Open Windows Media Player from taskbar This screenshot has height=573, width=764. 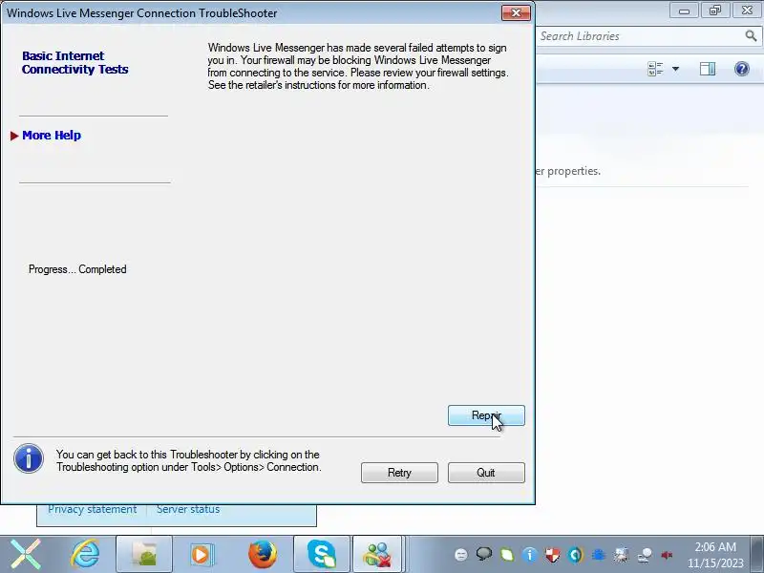[202, 554]
